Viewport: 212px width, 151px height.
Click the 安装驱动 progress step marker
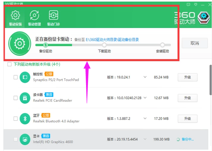pyautogui.click(x=163, y=45)
